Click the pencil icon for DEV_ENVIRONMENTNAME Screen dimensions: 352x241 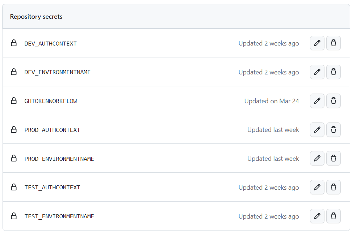point(317,72)
